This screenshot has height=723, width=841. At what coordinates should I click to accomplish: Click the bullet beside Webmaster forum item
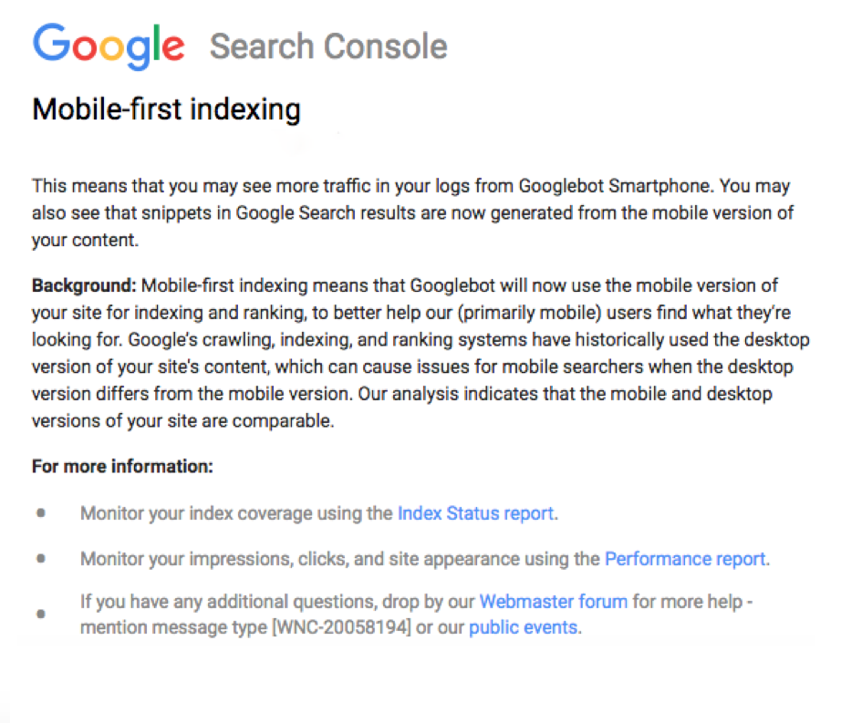(x=41, y=614)
